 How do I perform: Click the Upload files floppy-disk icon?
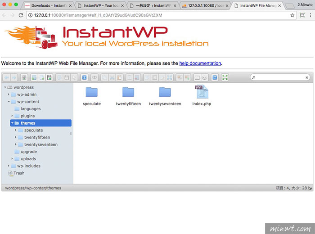coord(49,77)
